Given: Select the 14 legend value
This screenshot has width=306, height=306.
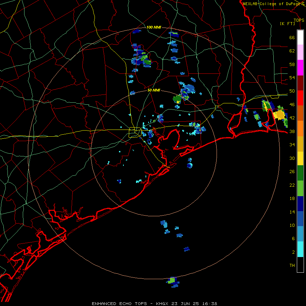Looking at the screenshot, I should [292, 212].
